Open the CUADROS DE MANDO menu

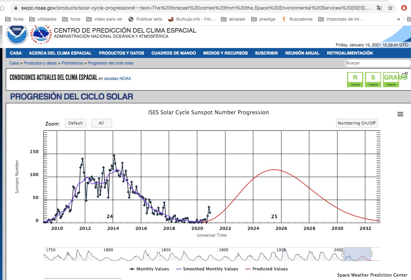pyautogui.click(x=174, y=53)
